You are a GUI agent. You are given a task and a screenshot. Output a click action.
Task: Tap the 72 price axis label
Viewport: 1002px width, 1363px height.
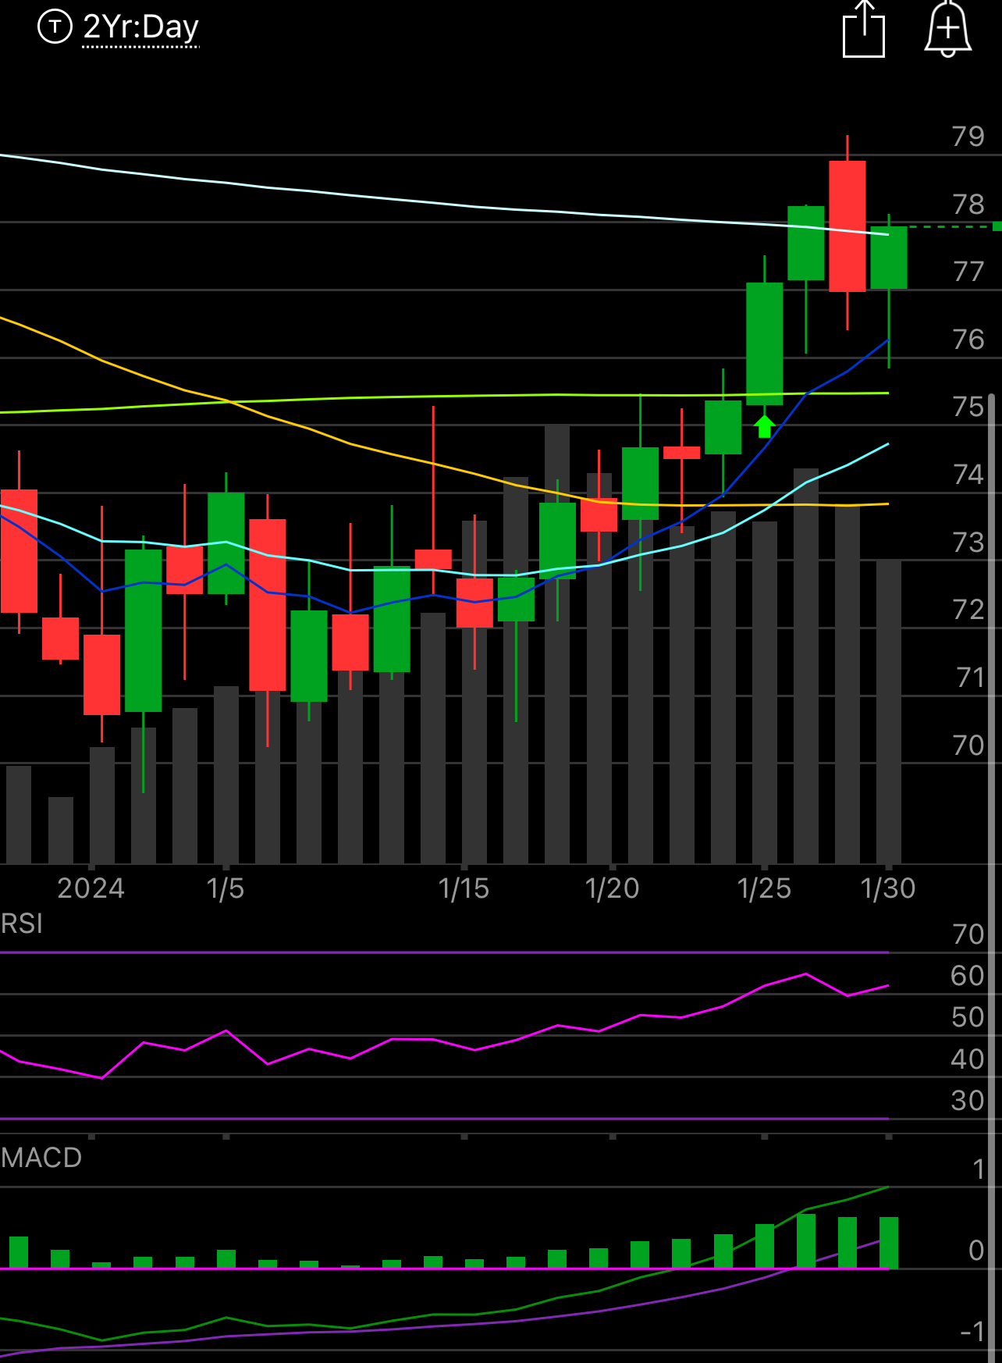pos(968,610)
